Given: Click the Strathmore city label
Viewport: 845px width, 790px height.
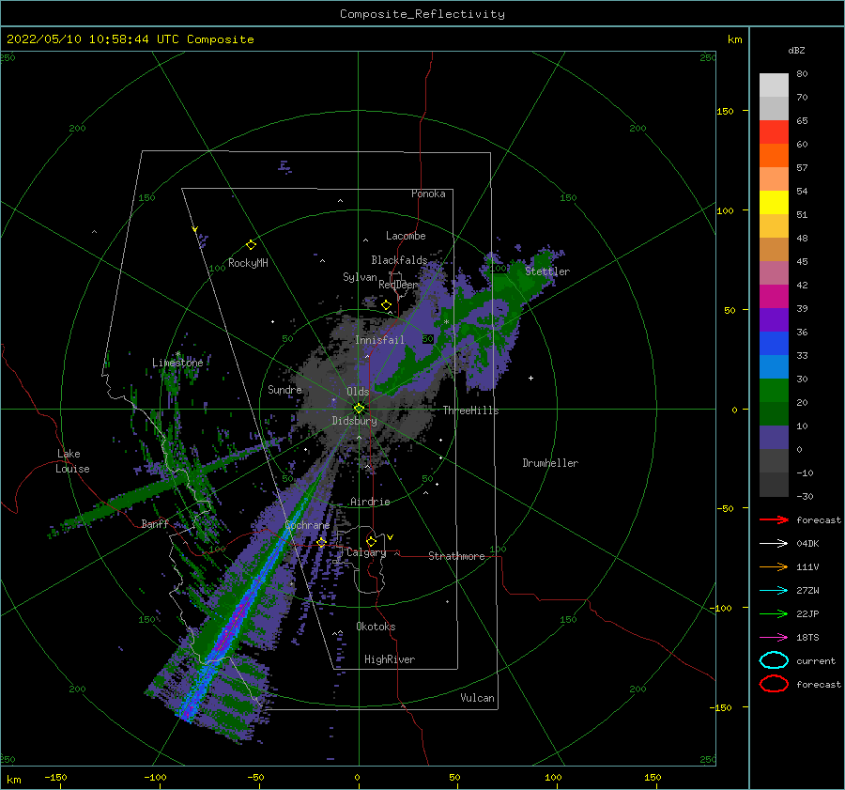Looking at the screenshot, I should point(456,556).
